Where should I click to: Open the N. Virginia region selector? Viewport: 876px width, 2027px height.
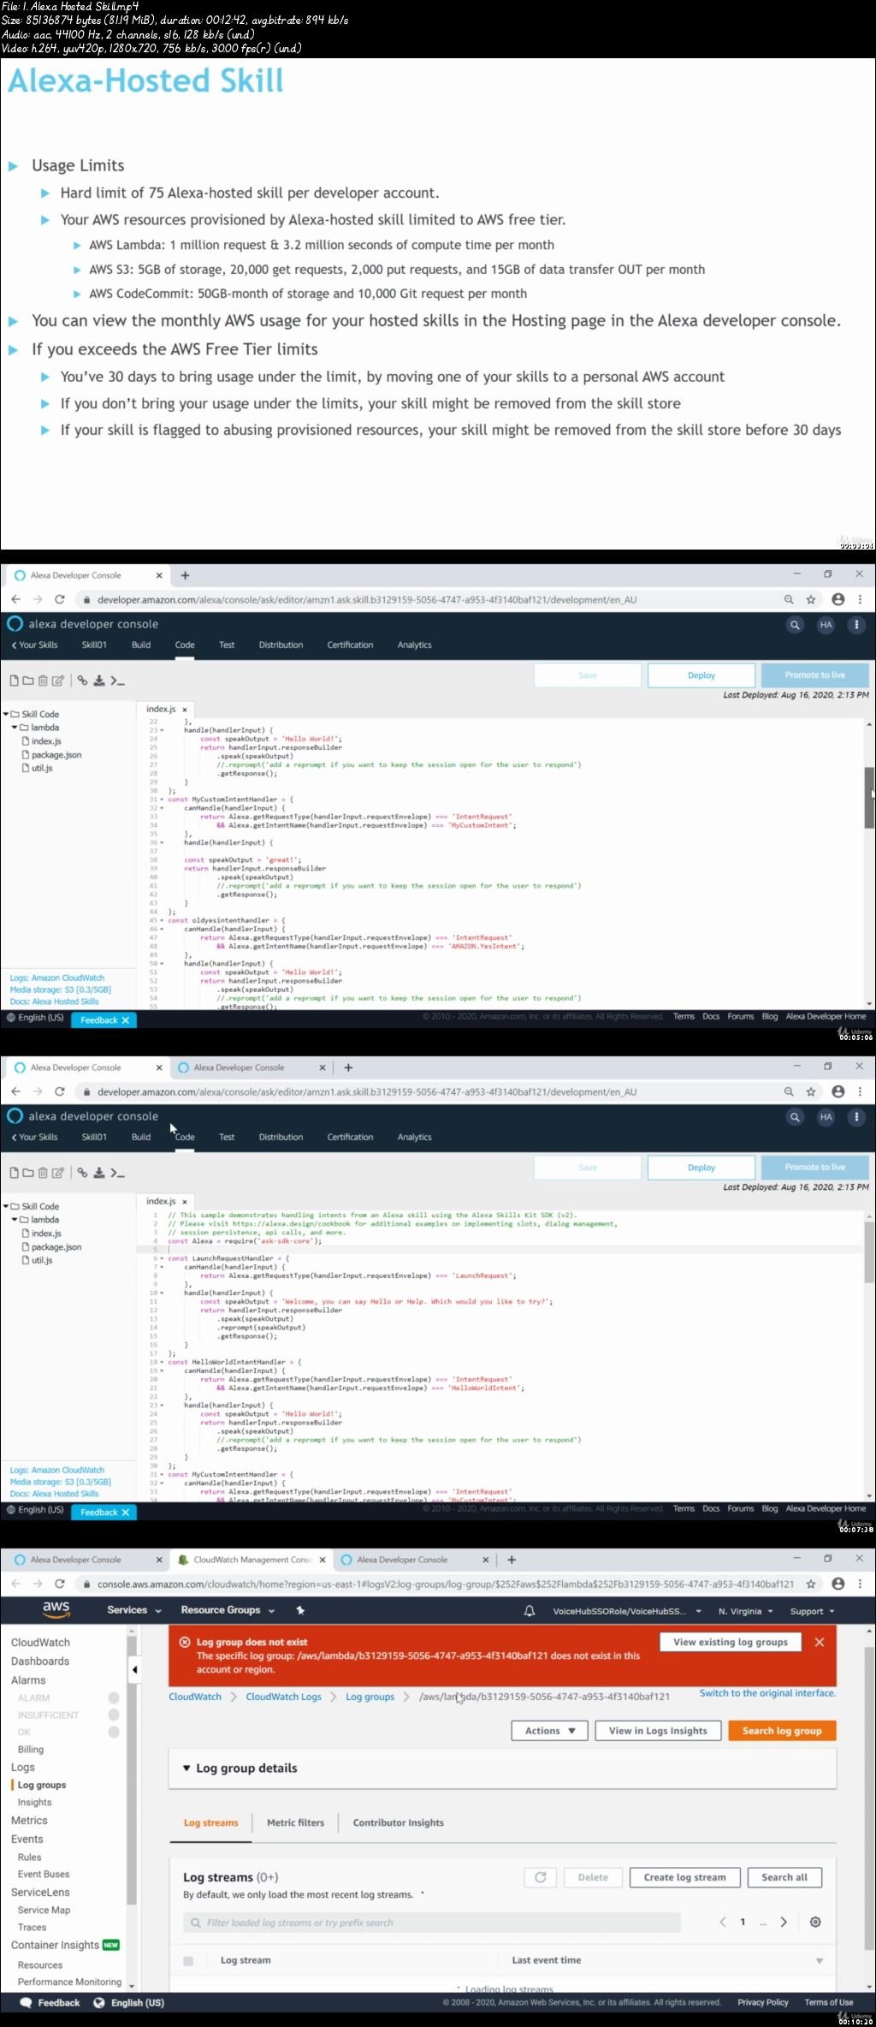pyautogui.click(x=745, y=1611)
